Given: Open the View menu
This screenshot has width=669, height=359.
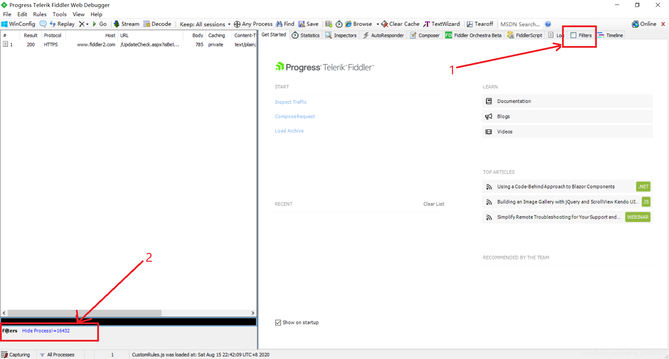Looking at the screenshot, I should point(78,14).
